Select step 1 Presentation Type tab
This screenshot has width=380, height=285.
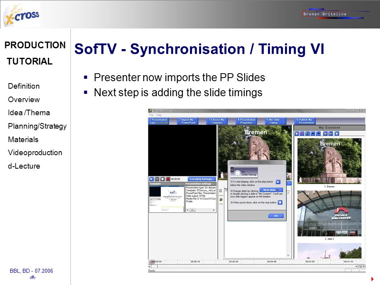pos(159,121)
